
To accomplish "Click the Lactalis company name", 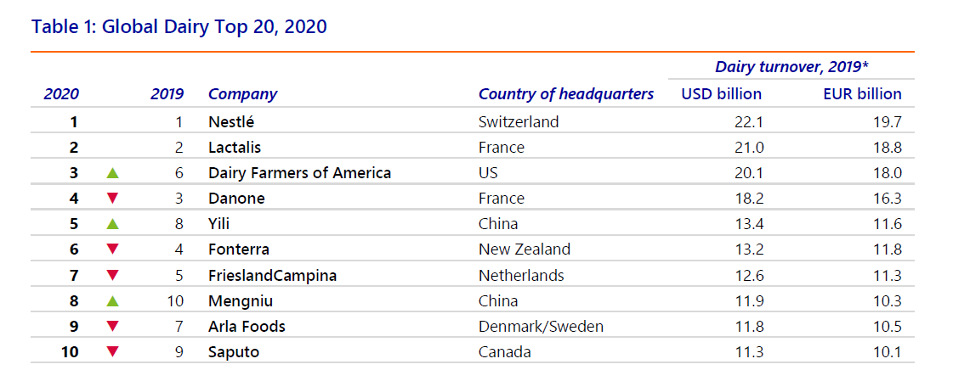I will pos(236,147).
